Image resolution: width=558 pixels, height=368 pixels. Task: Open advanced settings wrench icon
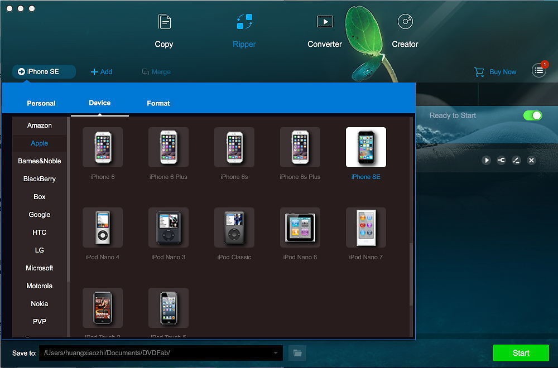click(501, 161)
